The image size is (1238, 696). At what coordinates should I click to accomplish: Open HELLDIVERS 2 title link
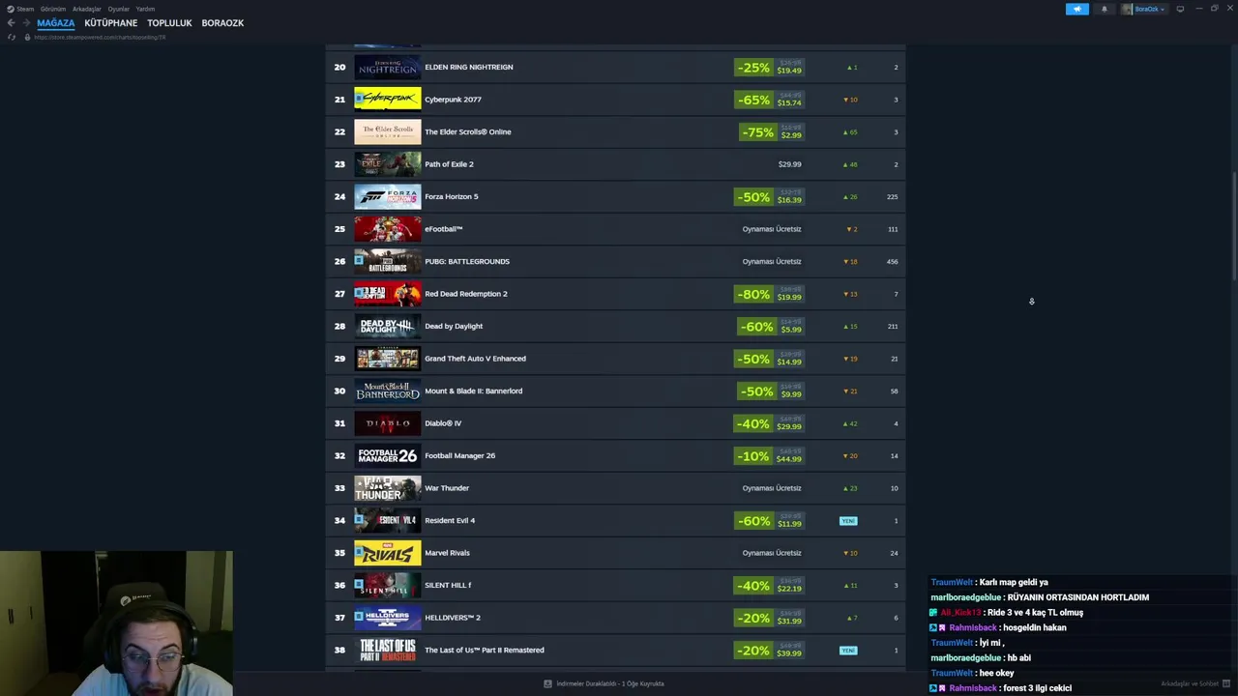[453, 618]
